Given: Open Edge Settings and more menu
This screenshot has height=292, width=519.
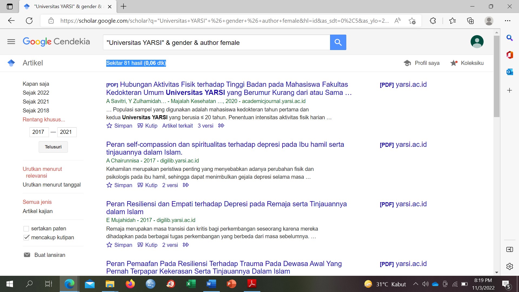Looking at the screenshot, I should (x=508, y=21).
